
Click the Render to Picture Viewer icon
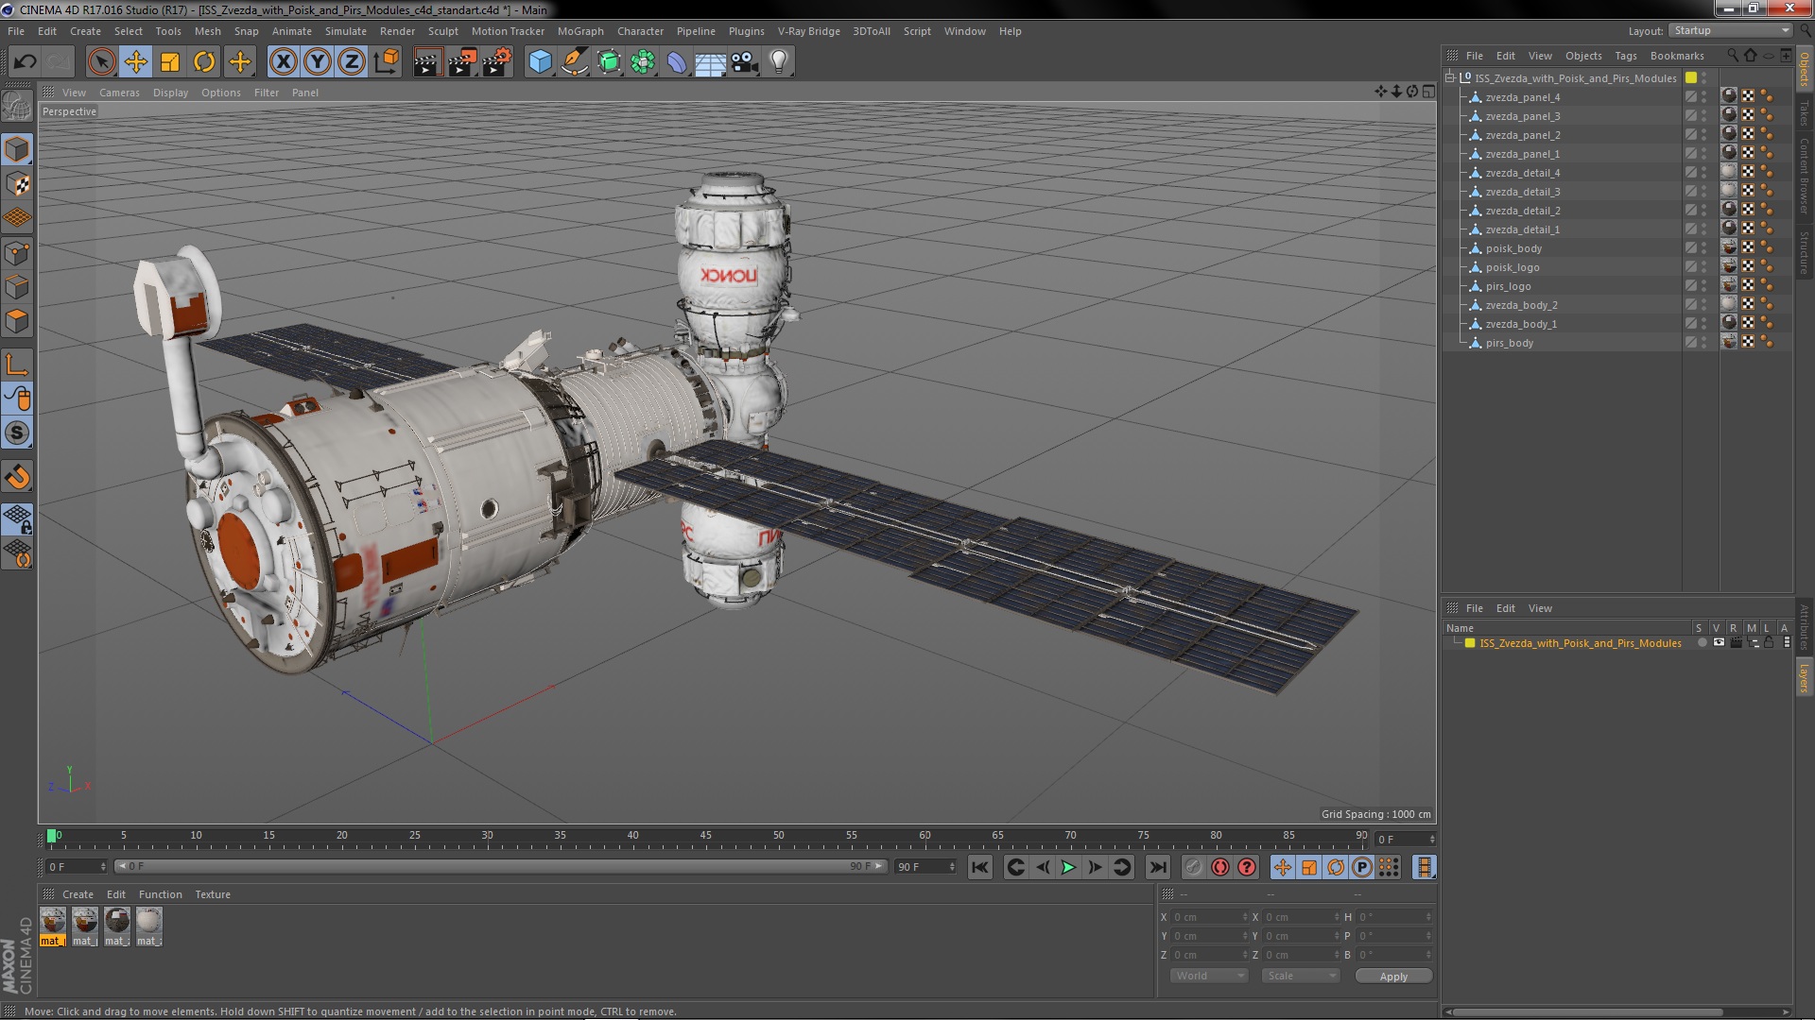(x=461, y=62)
